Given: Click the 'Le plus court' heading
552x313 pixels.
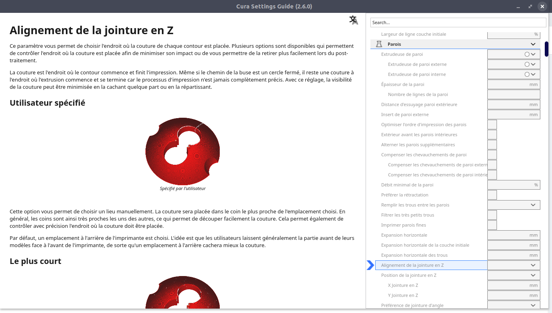Looking at the screenshot, I should (35, 261).
